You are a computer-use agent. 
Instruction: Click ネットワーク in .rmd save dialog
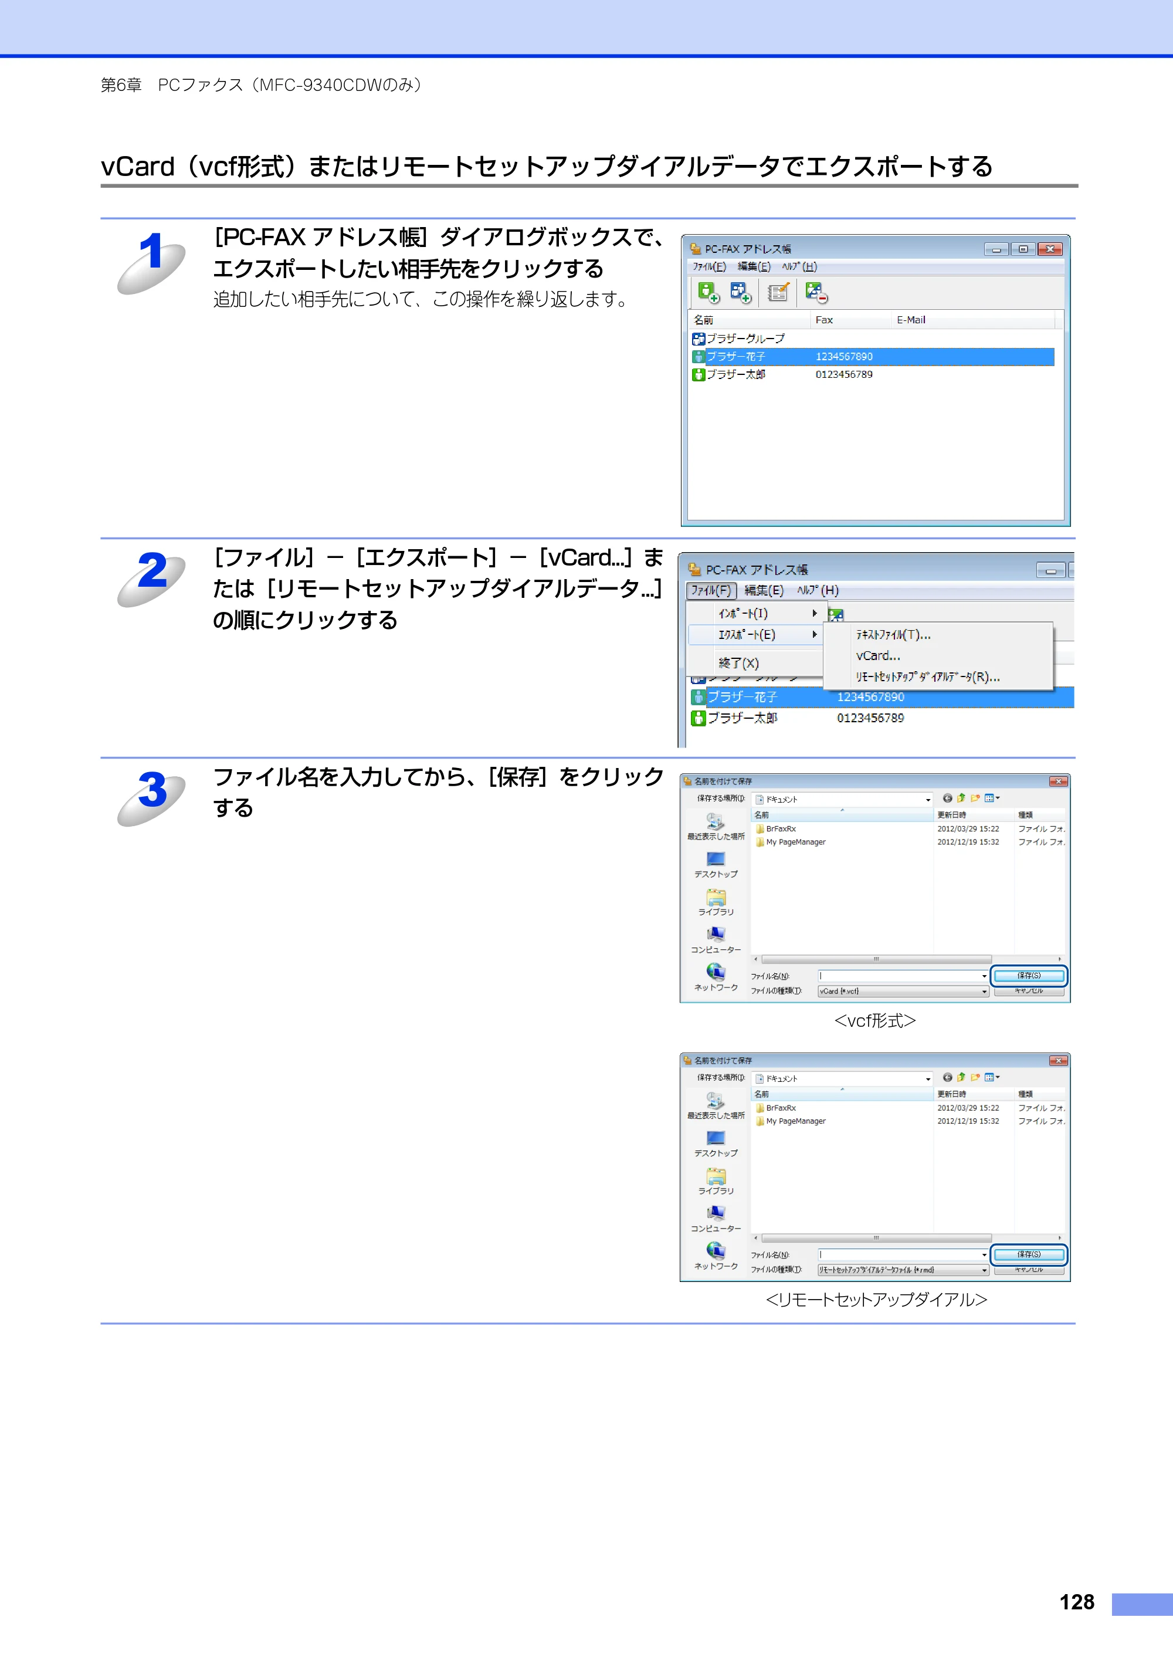click(x=716, y=1256)
